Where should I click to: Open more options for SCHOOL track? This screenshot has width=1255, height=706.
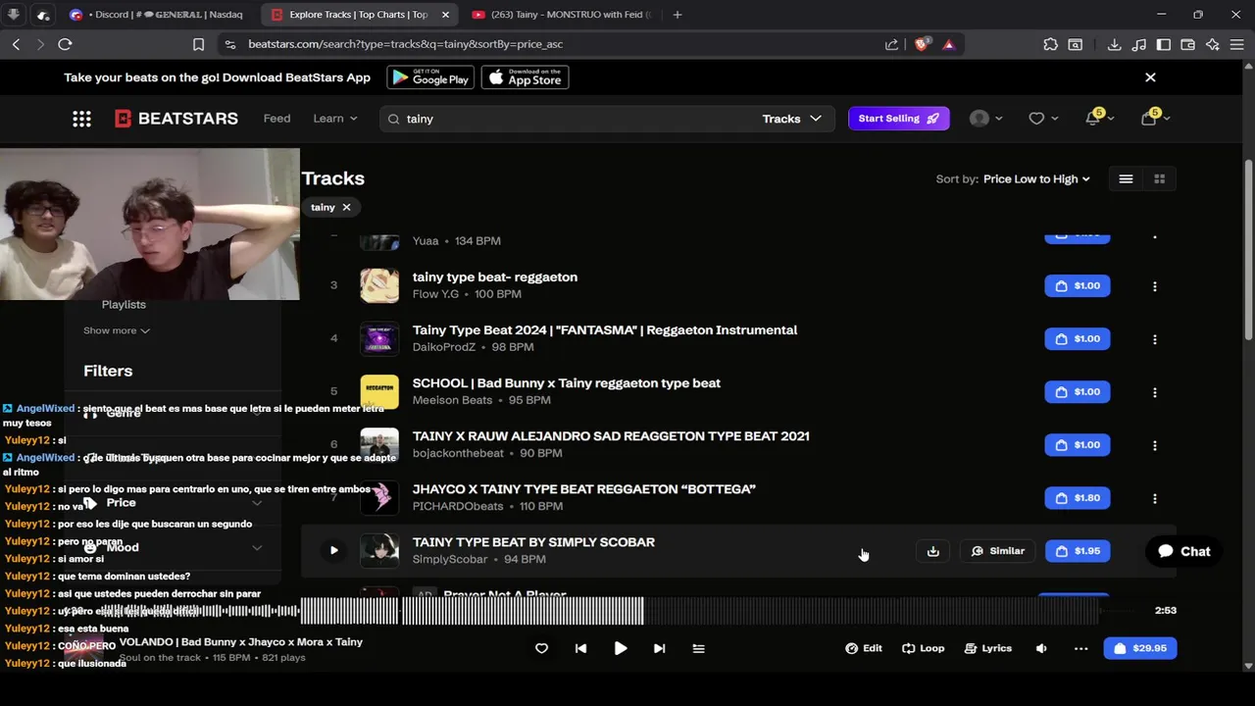pos(1154,392)
